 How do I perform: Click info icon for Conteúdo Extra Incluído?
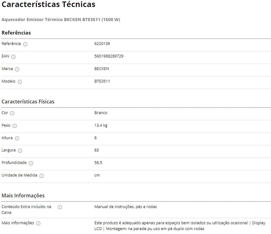tap(60, 207)
